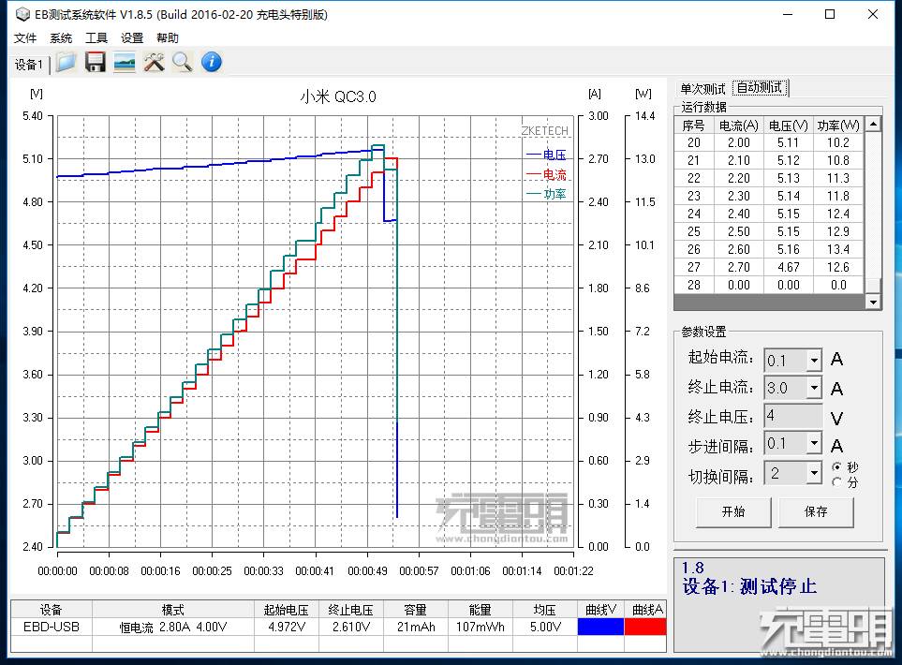Open the 文件 menu
Viewport: 902px width, 665px height.
point(25,38)
